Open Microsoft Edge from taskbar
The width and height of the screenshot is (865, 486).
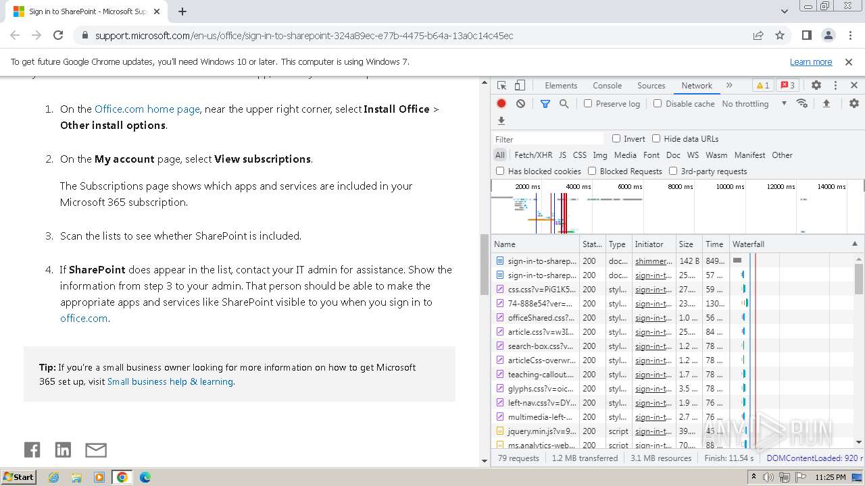[x=145, y=477]
